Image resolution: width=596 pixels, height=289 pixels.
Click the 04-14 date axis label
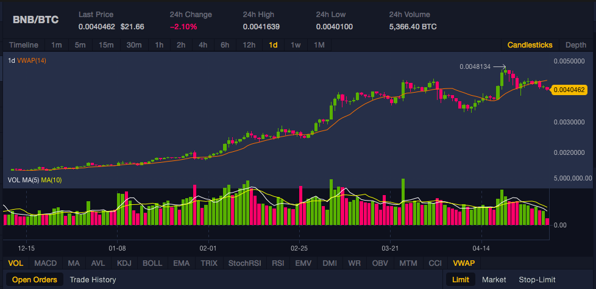click(481, 248)
